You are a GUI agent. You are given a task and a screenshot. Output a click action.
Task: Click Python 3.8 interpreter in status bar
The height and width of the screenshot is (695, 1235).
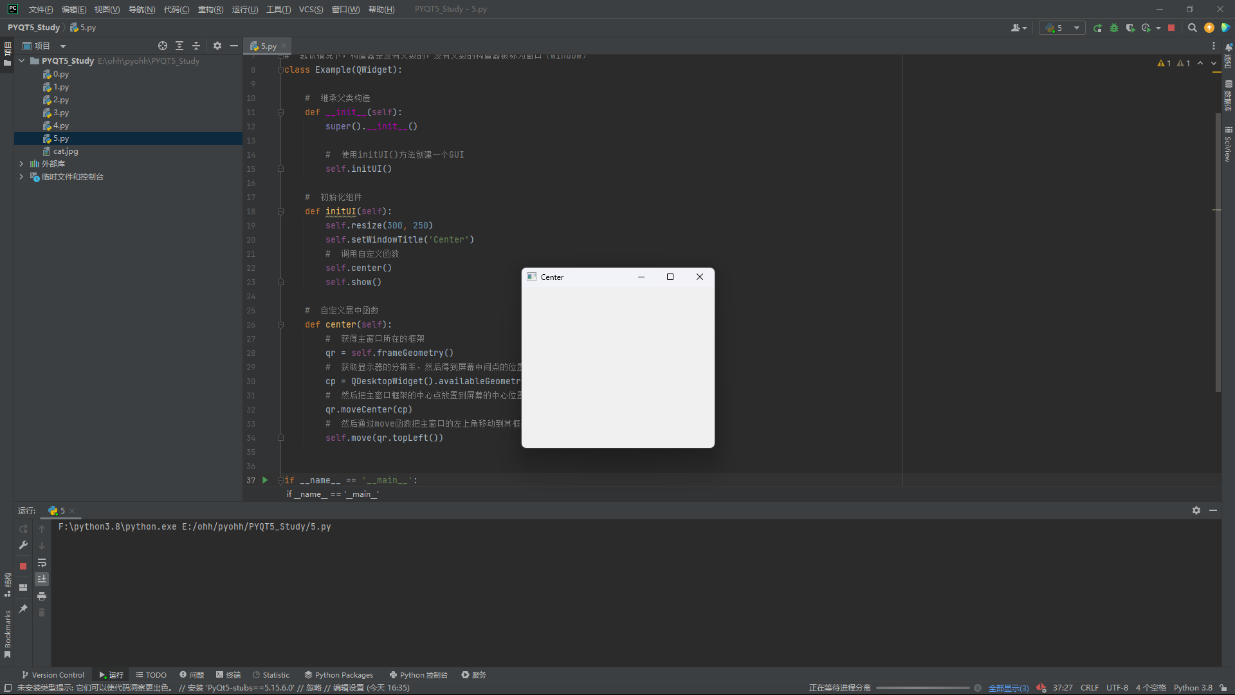pos(1193,688)
